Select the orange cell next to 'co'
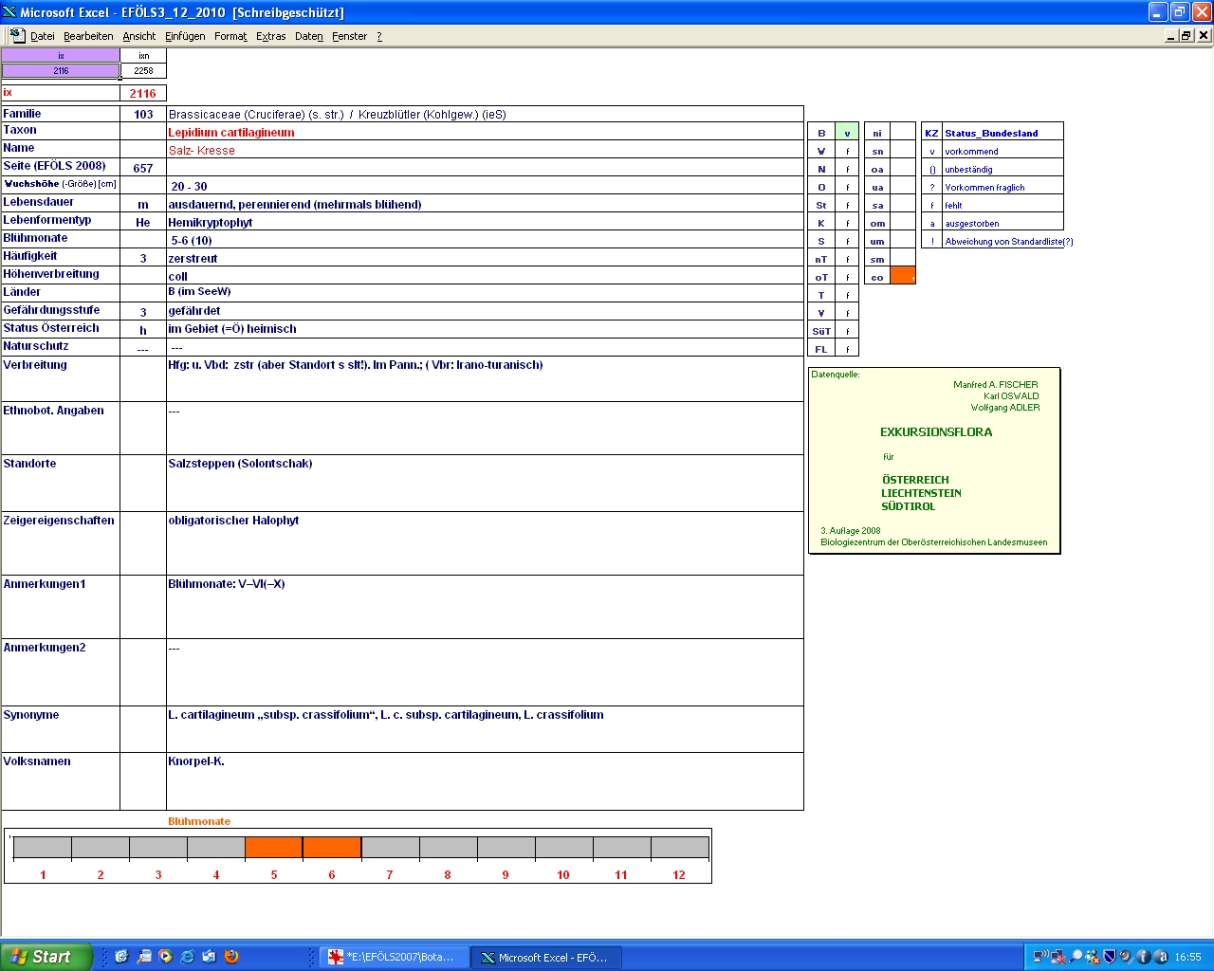Viewport: 1214px width, 971px height. (x=903, y=276)
